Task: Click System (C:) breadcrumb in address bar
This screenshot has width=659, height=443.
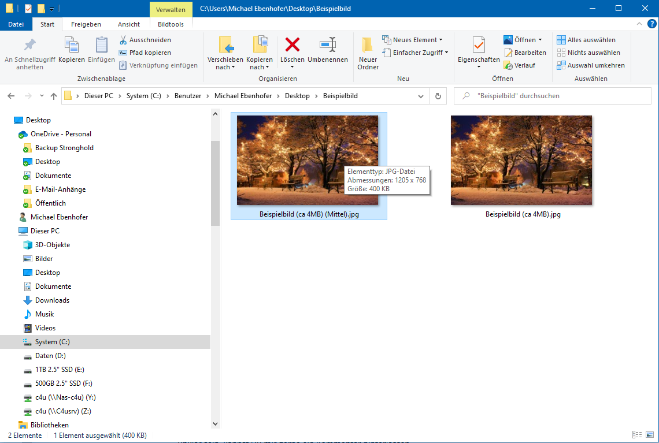Action: 144,96
